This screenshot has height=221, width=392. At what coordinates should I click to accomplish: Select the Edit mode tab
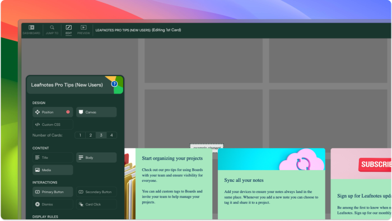(x=68, y=30)
